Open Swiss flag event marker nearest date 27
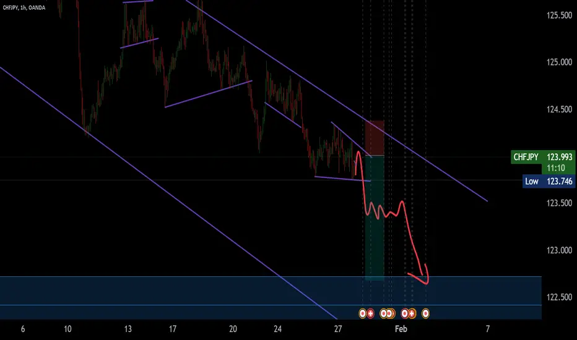 click(x=371, y=313)
